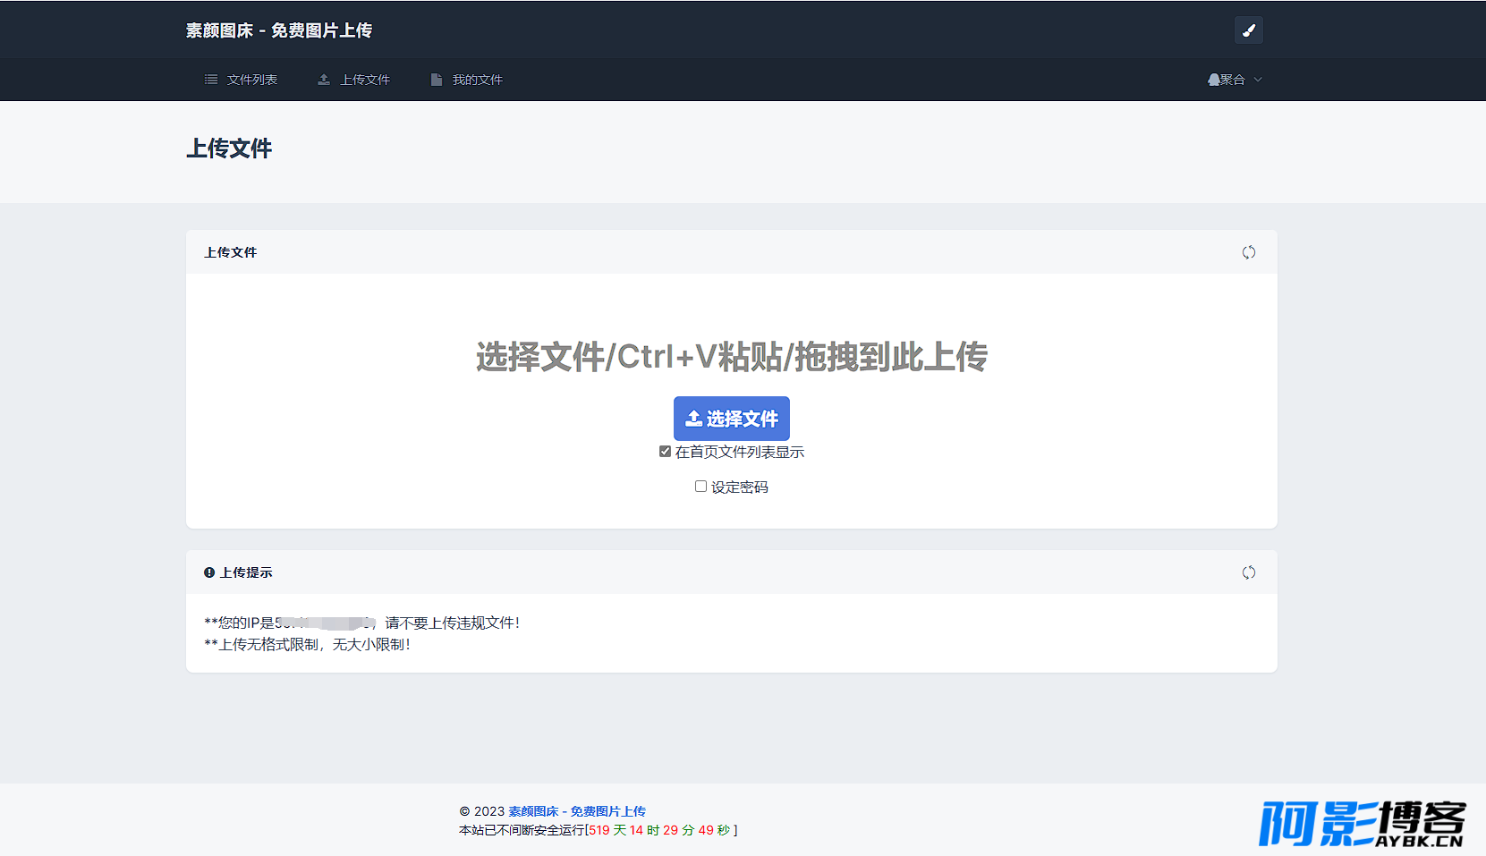Click the bell icon next to 聚合
The width and height of the screenshot is (1486, 856).
pos(1213,80)
